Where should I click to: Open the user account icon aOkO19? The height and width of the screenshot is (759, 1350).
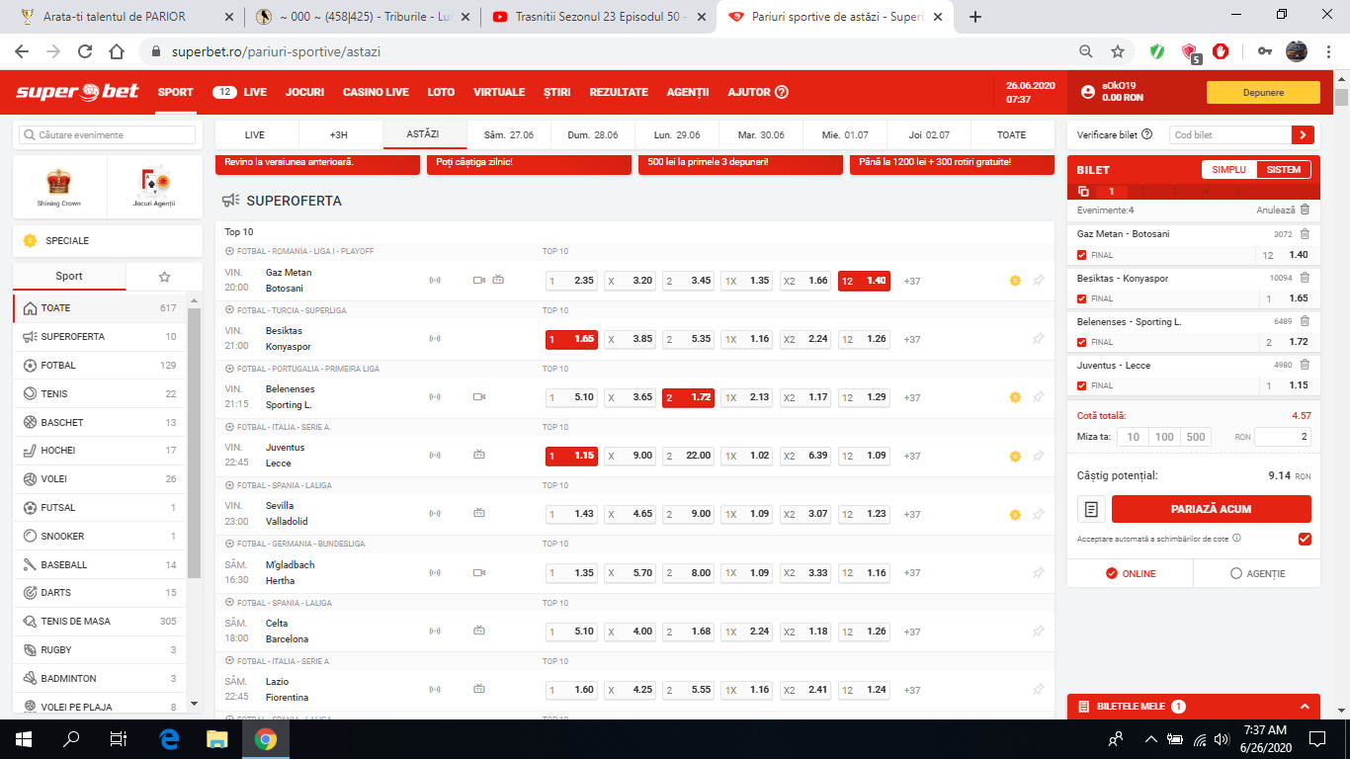[x=1088, y=92]
